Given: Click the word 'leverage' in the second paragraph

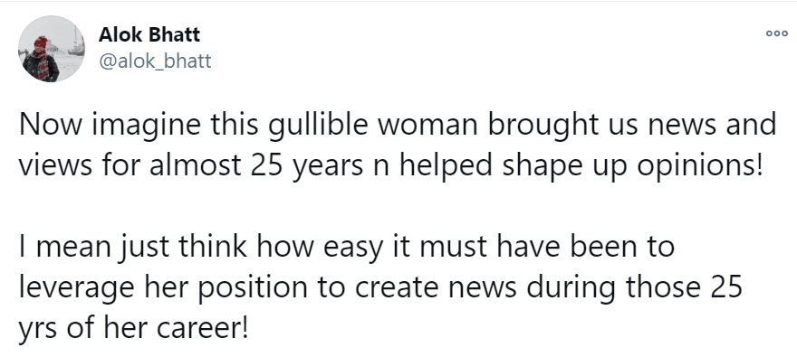Looking at the screenshot, I should coord(76,288).
